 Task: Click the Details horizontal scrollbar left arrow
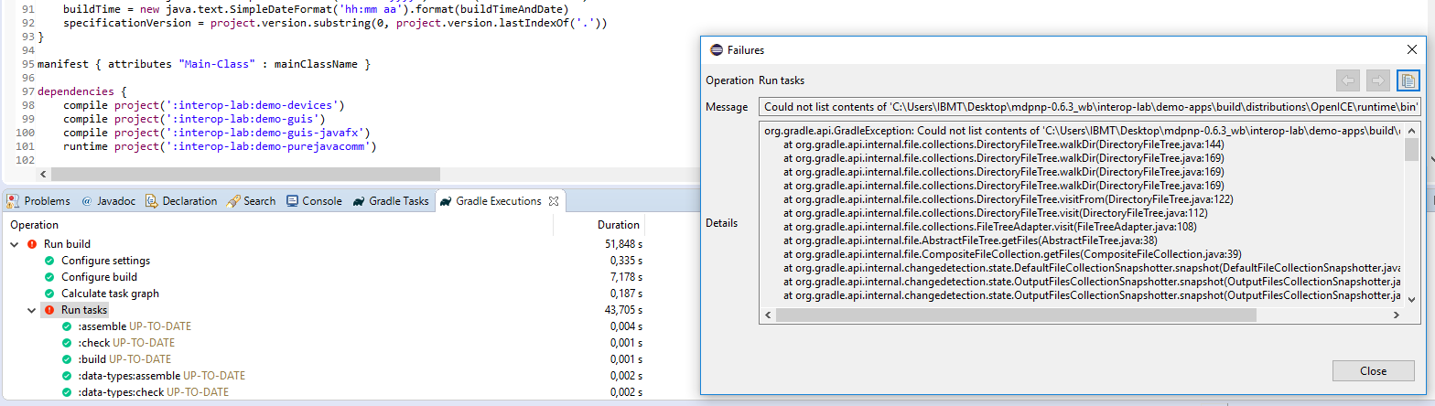(768, 315)
